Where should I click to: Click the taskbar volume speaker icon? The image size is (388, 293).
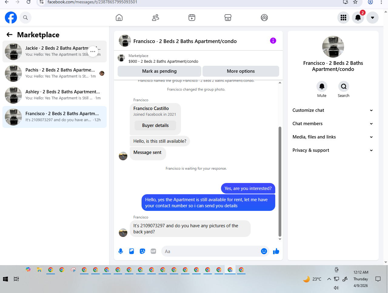[x=336, y=288]
